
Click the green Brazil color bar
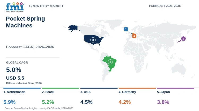pos(60,88)
